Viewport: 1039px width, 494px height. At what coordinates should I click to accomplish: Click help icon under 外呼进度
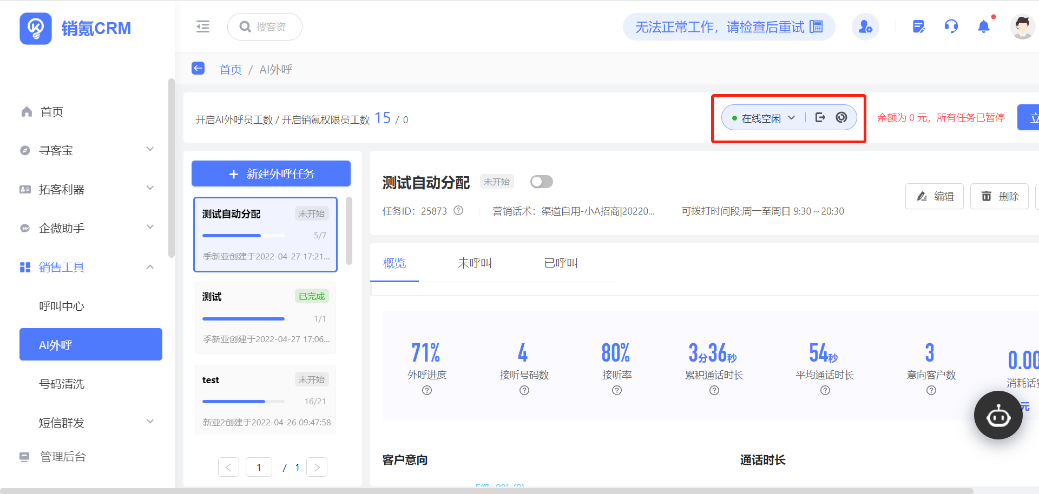pyautogui.click(x=427, y=390)
